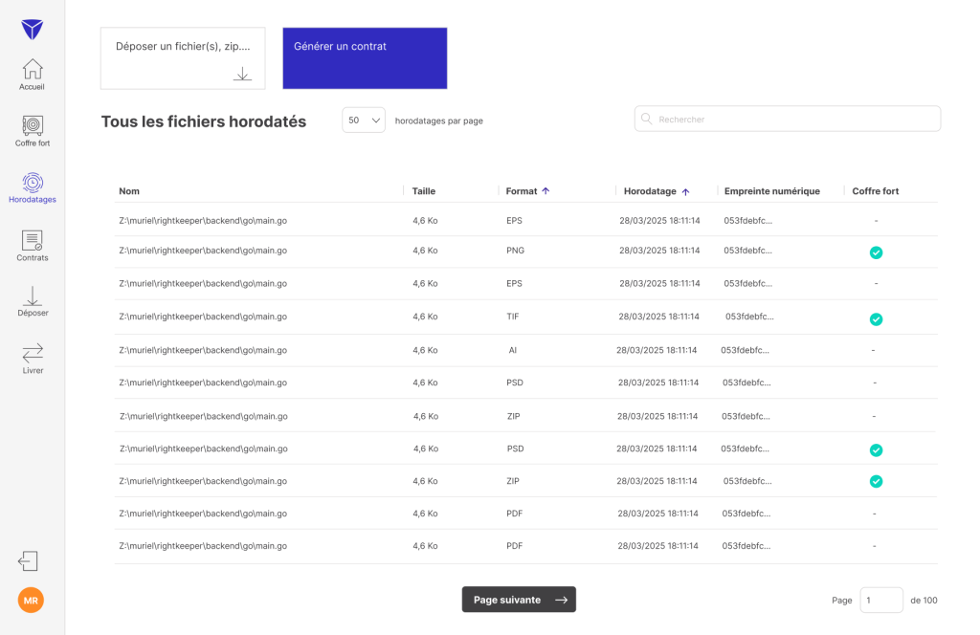Image resolution: width=980 pixels, height=635 pixels.
Task: Click Générer un contrat button
Action: (x=365, y=58)
